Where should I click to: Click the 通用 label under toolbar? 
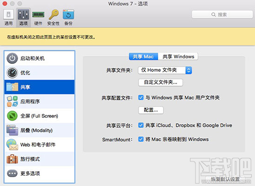pos(8,24)
